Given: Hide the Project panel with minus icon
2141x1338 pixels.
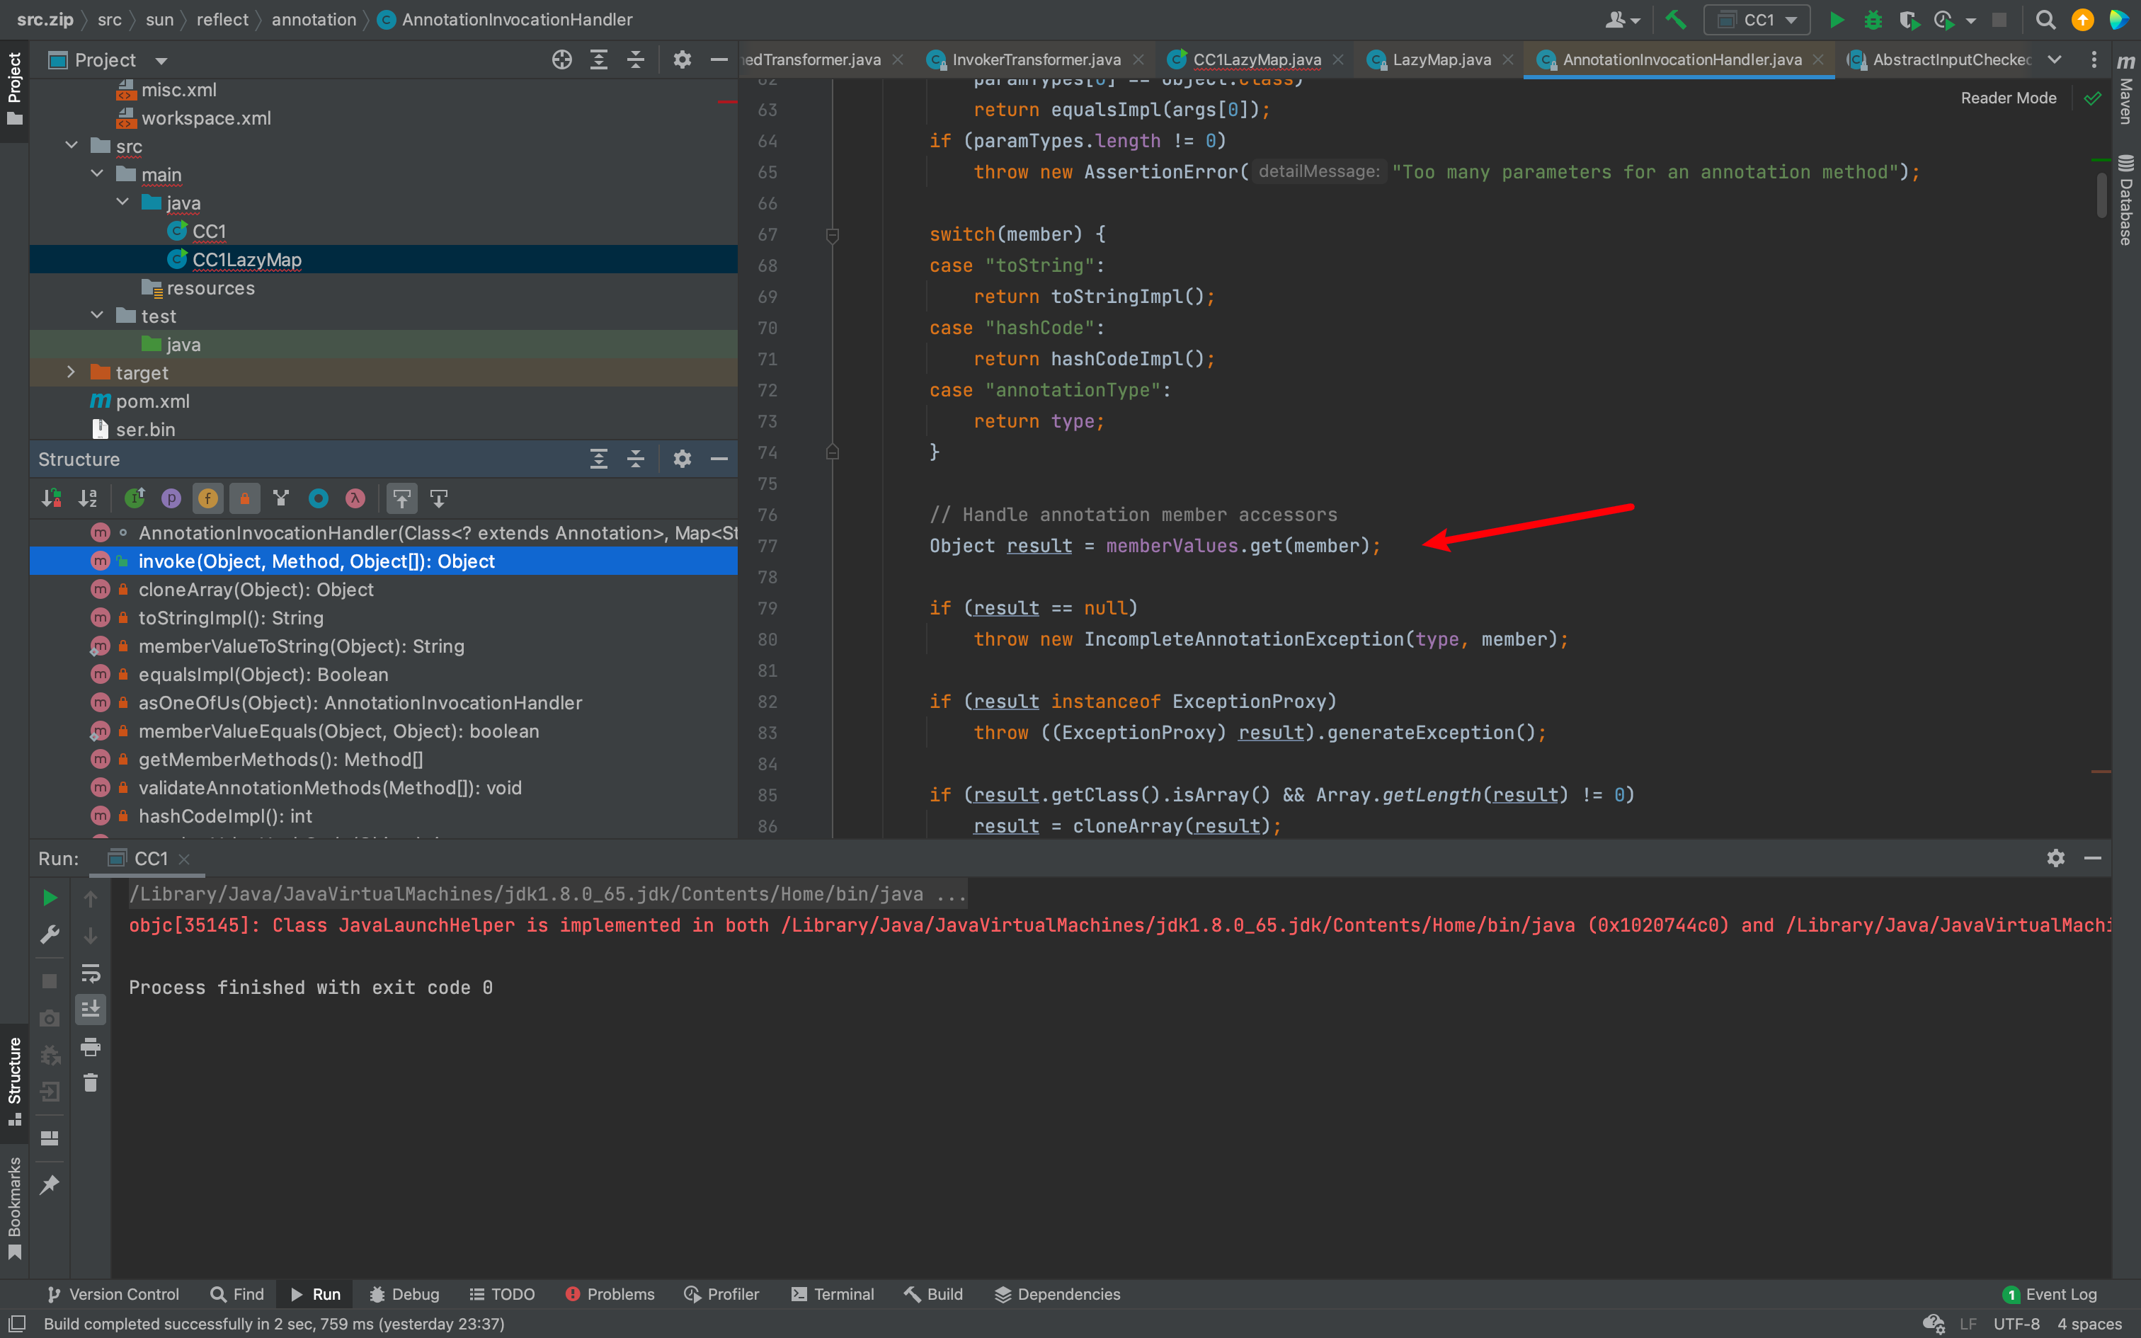Looking at the screenshot, I should pyautogui.click(x=719, y=59).
